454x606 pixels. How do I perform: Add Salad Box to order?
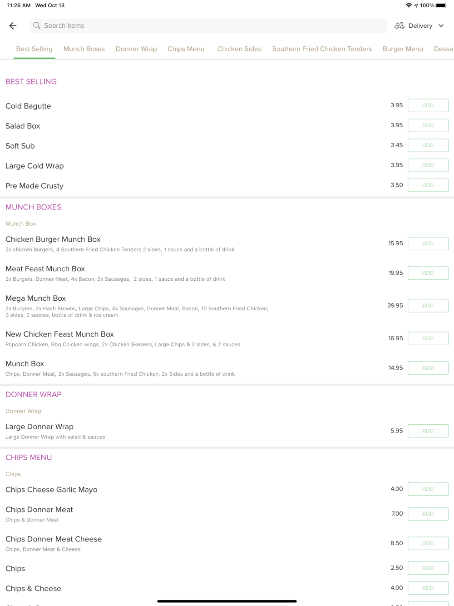[x=428, y=125]
